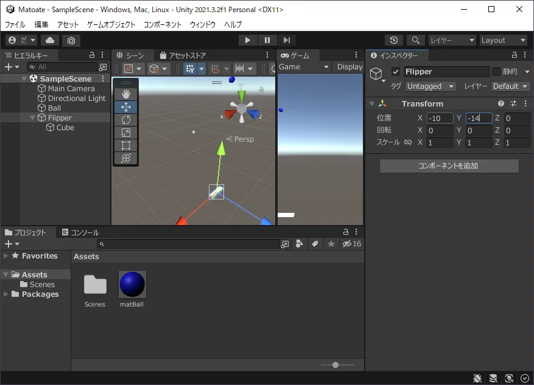Open the コンポーネント menu
The height and width of the screenshot is (385, 534).
tap(163, 24)
